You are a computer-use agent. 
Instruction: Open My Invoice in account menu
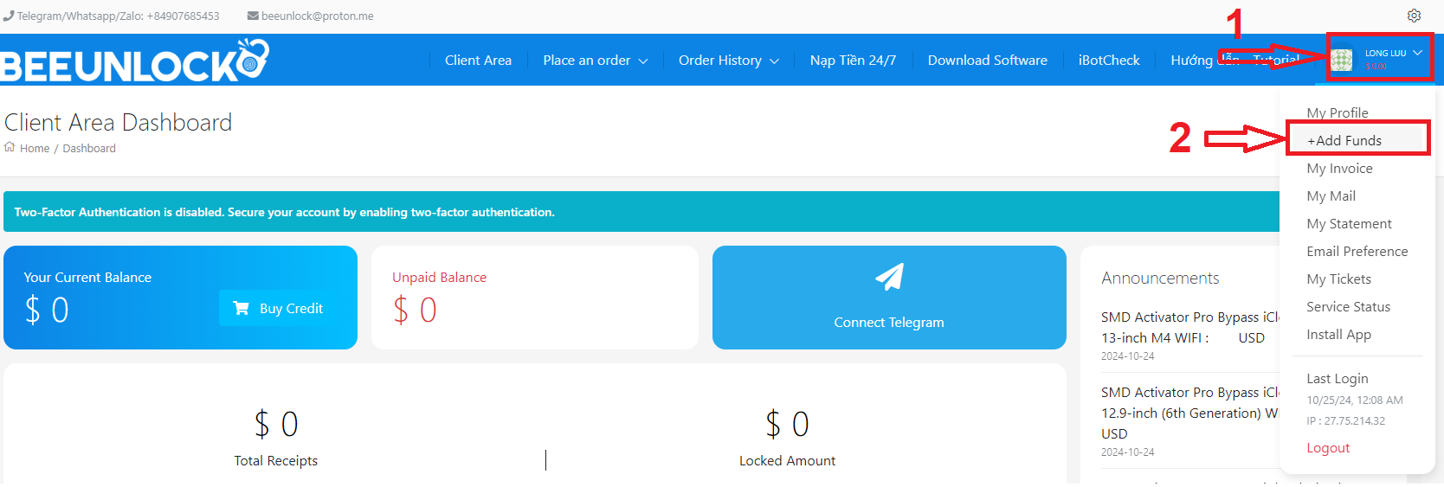pyautogui.click(x=1339, y=168)
